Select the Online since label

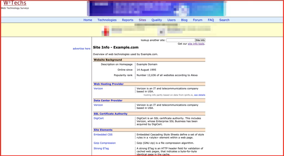pos(125,70)
